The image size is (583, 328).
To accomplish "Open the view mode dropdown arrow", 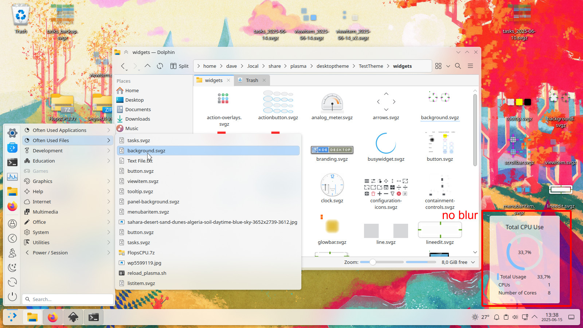I will [x=448, y=66].
